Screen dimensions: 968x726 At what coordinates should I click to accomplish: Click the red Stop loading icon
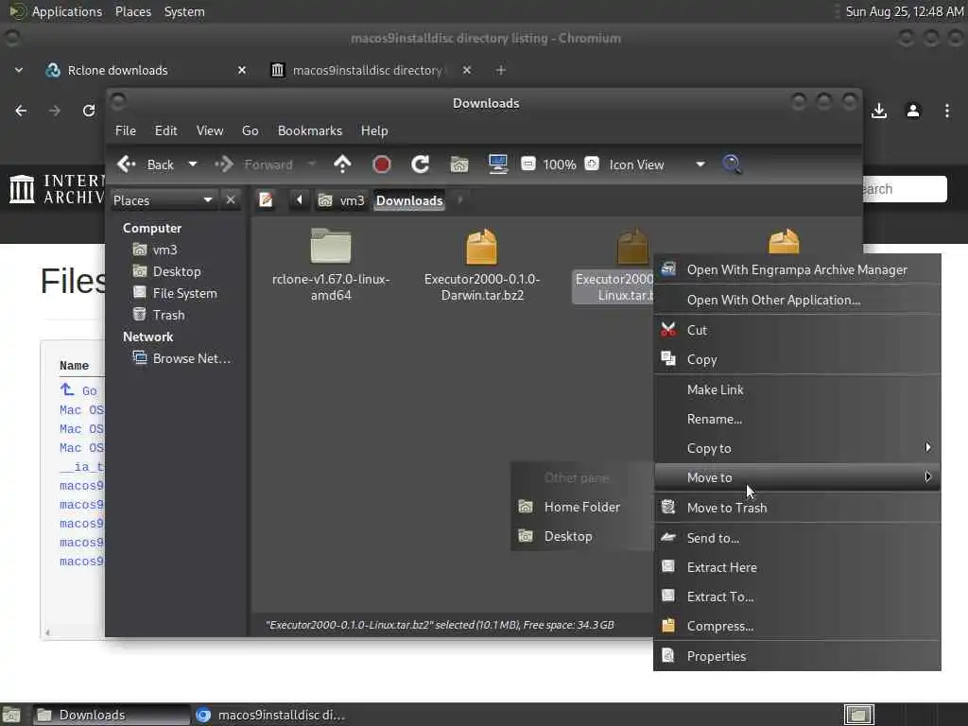point(382,164)
